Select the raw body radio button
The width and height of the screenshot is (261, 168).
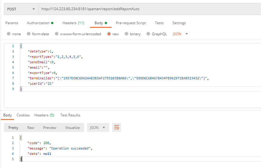coord(109,34)
